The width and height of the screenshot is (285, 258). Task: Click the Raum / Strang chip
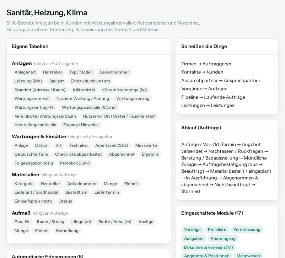(50, 222)
